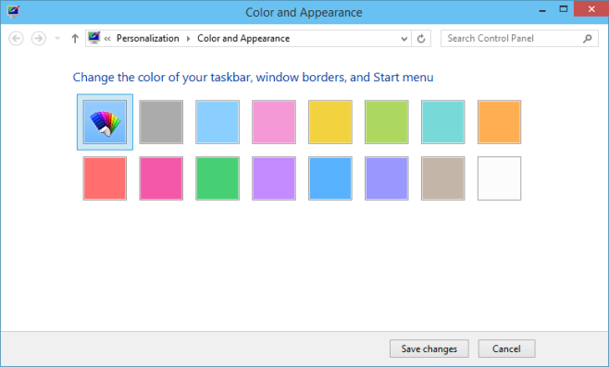Refresh the Color and Appearance page
Image resolution: width=609 pixels, height=367 pixels.
tap(421, 39)
